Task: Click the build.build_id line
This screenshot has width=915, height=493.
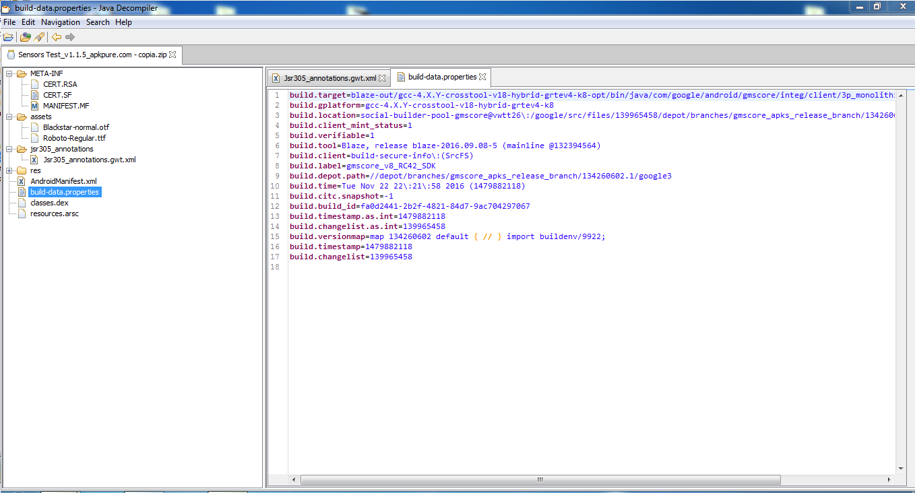Action: coord(410,206)
